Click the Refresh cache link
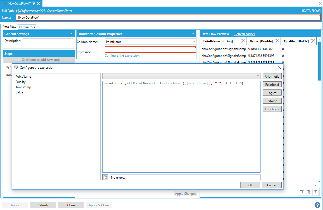This screenshot has height=210, width=323. [x=244, y=34]
